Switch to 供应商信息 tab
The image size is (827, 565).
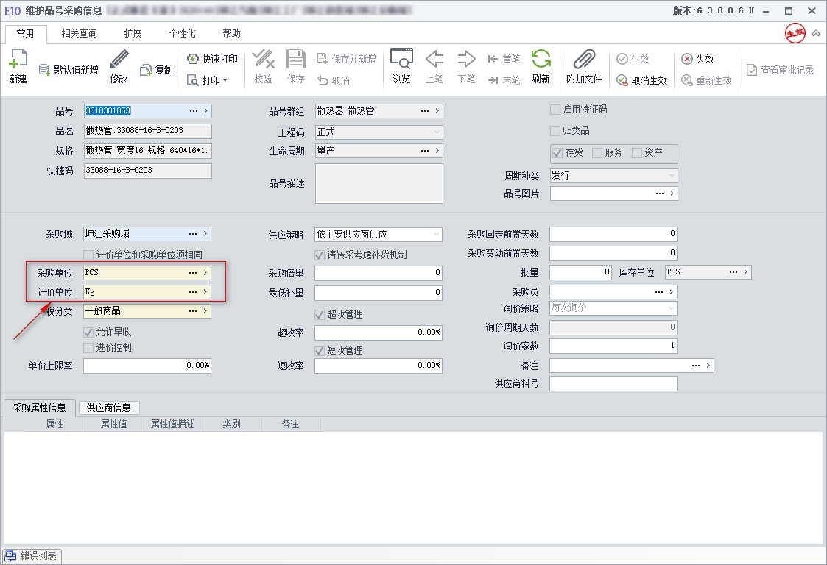point(109,408)
